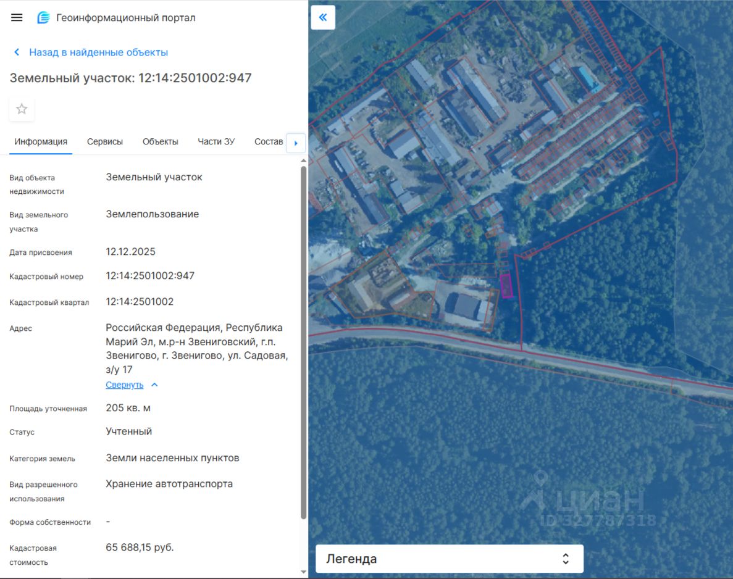The image size is (733, 579).
Task: Select the Кадастровый квартал value 12:14:2501002
Action: 140,302
